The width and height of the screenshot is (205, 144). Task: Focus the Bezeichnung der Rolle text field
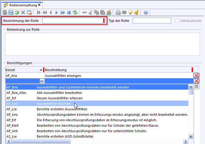73,21
